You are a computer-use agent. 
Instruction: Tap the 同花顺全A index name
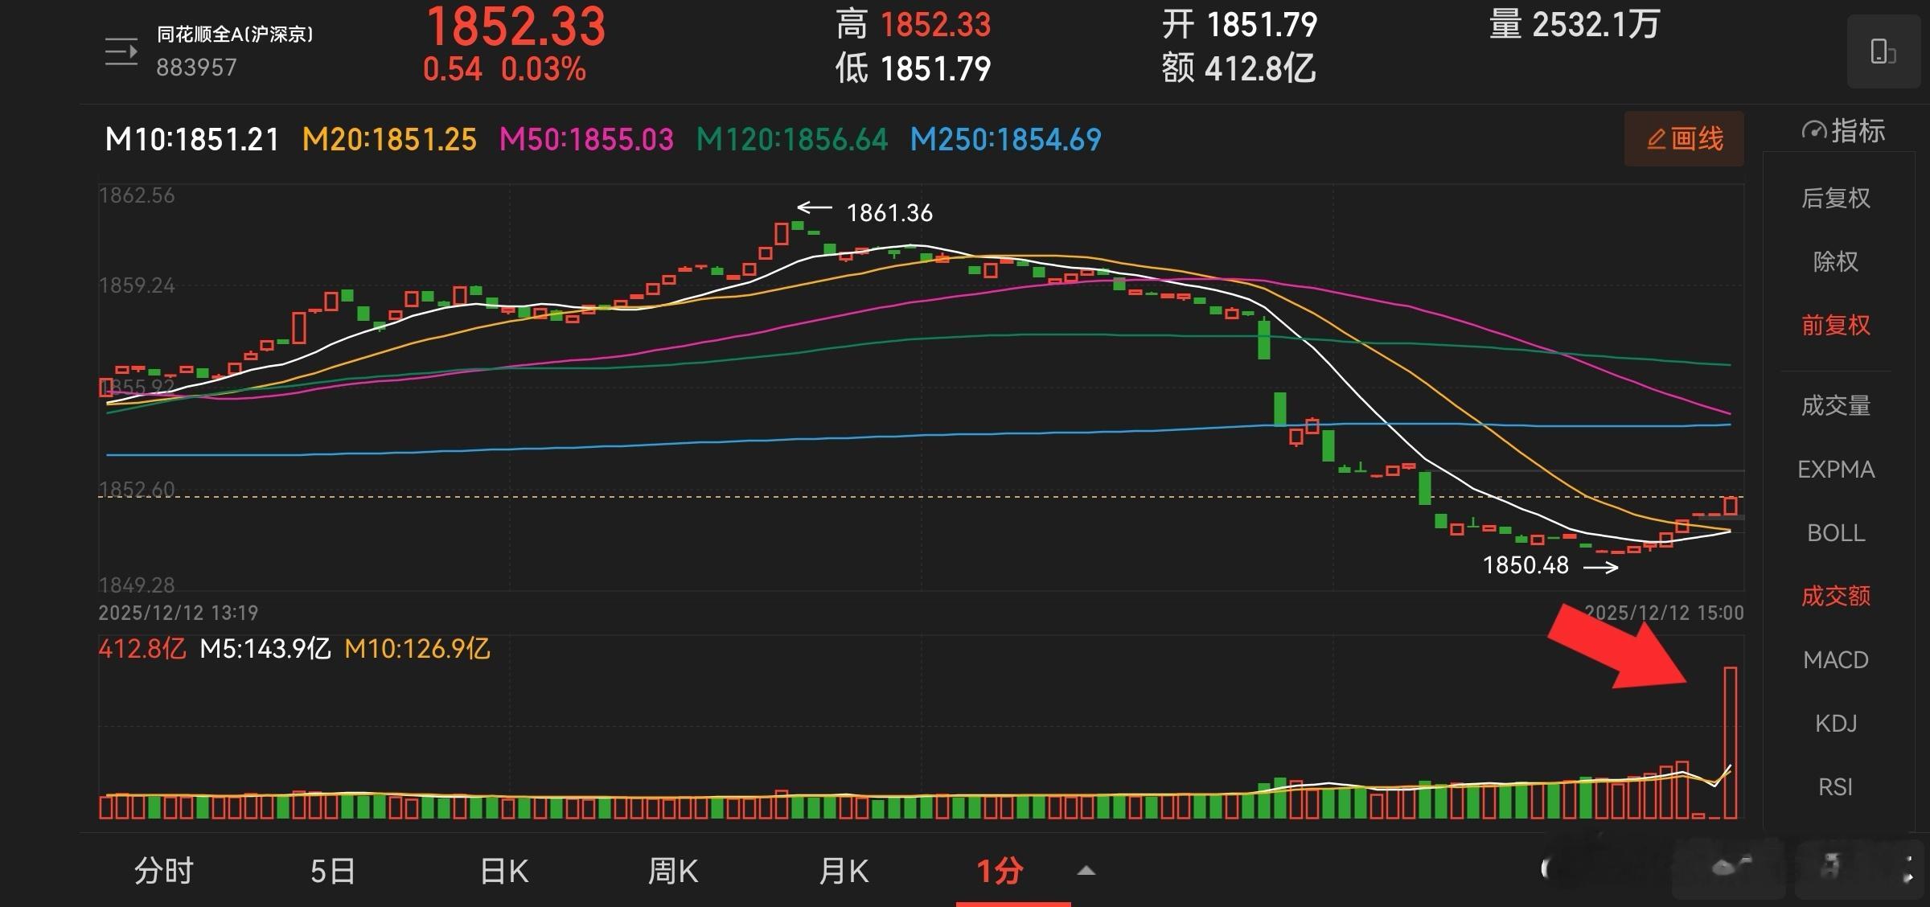click(x=235, y=35)
